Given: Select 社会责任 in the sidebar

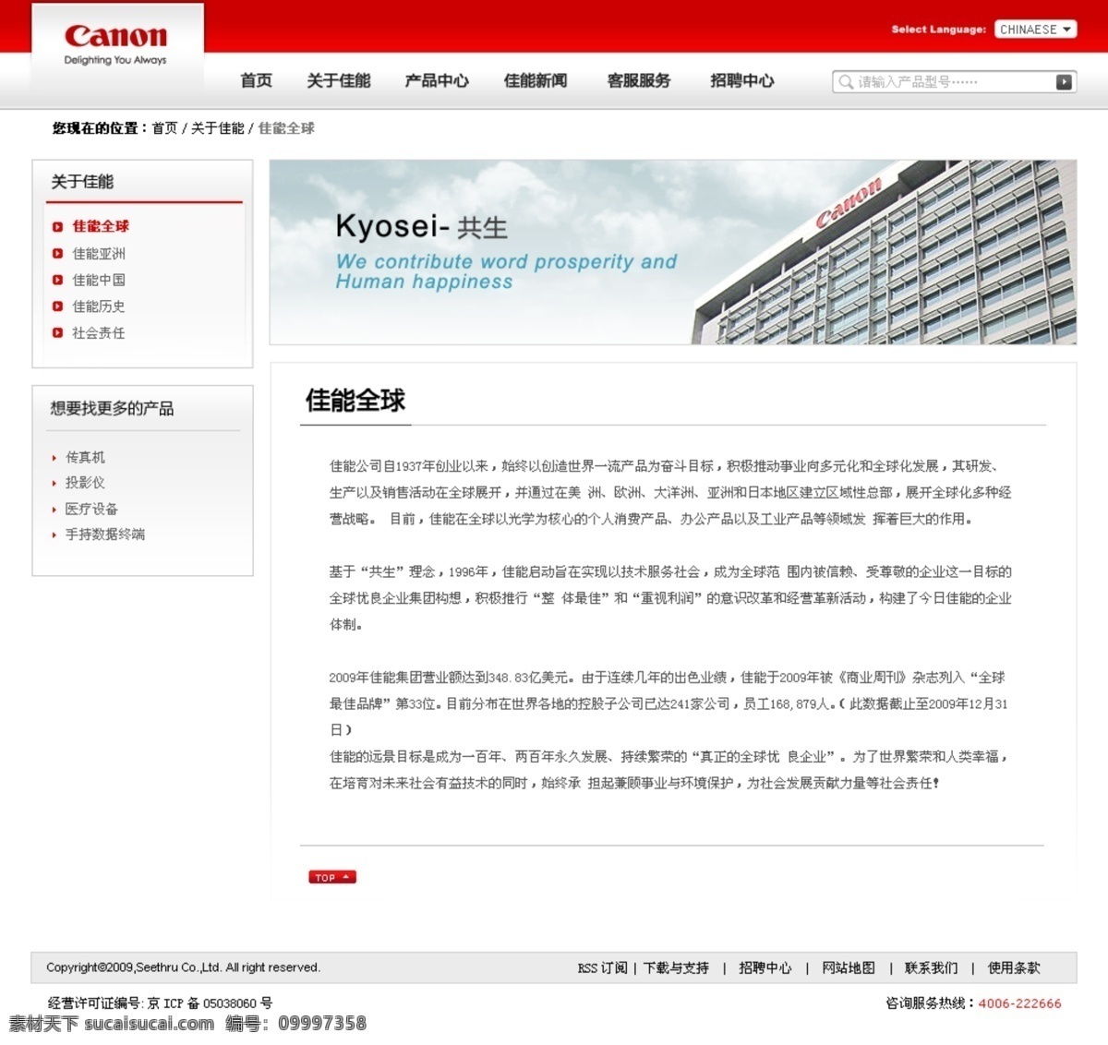Looking at the screenshot, I should (x=99, y=333).
